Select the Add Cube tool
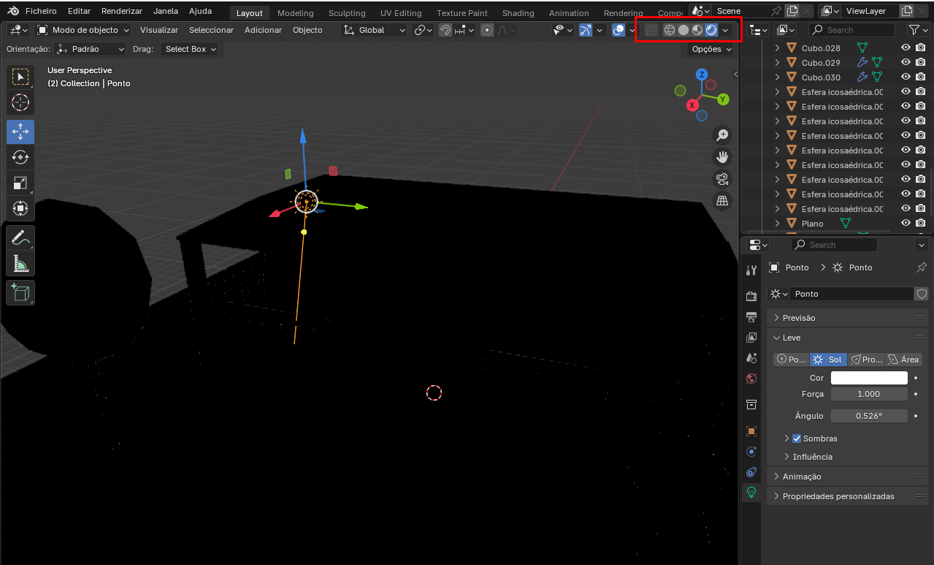Viewport: 934px width, 565px height. (x=20, y=293)
